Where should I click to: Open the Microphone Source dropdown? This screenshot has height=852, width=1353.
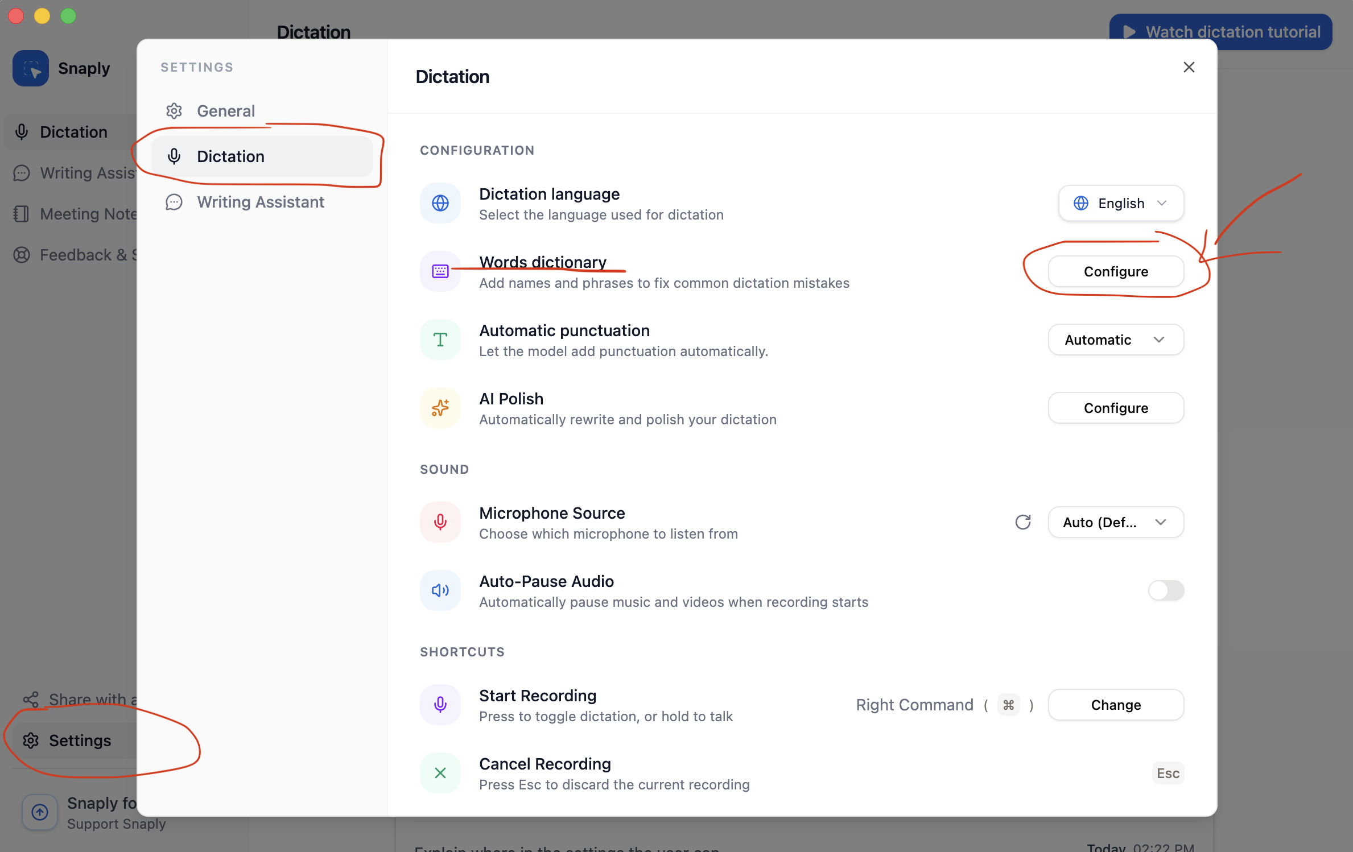coord(1115,522)
